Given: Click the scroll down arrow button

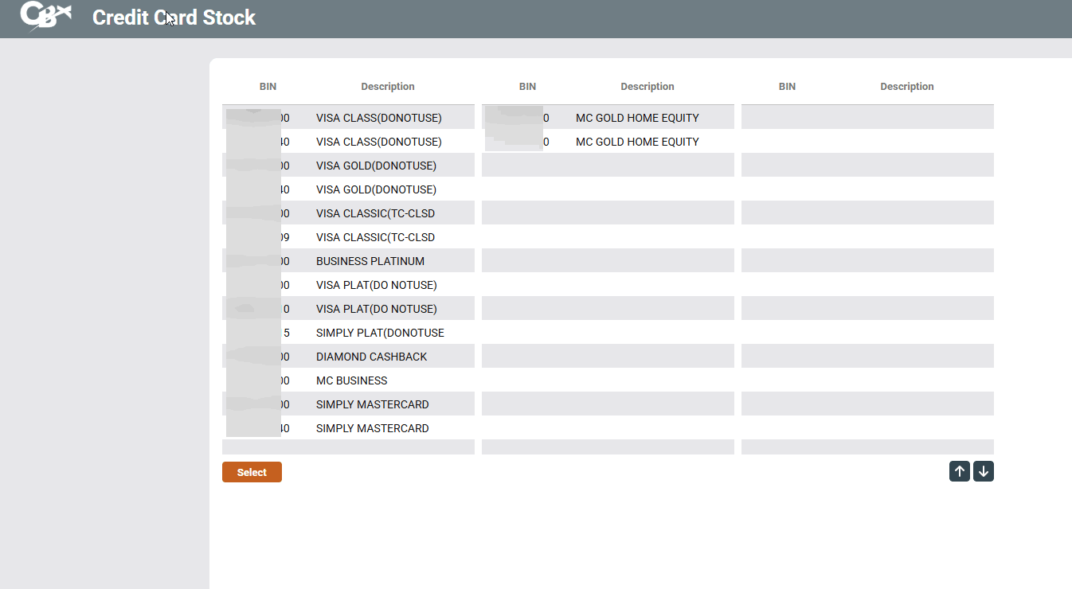Looking at the screenshot, I should pos(984,472).
